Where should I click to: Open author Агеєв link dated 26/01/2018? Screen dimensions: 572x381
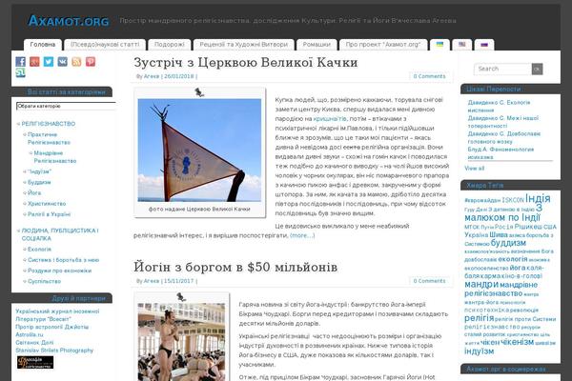tap(152, 76)
